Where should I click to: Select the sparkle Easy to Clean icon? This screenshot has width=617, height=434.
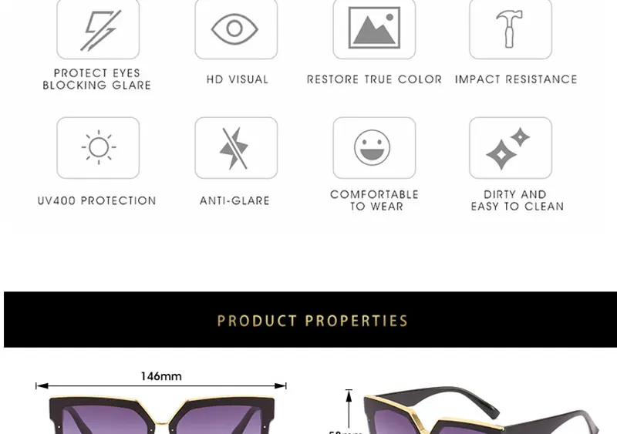pos(511,147)
